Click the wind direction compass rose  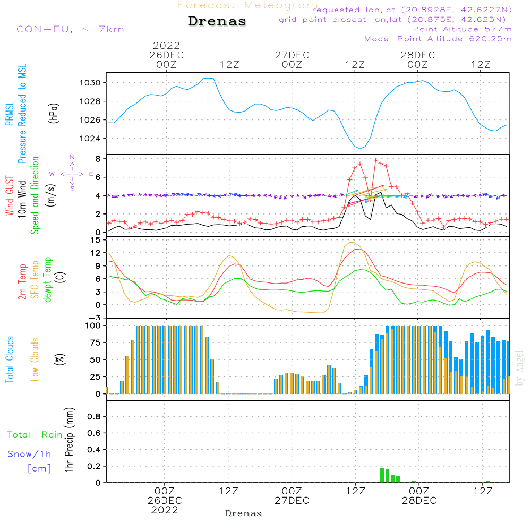[72, 173]
